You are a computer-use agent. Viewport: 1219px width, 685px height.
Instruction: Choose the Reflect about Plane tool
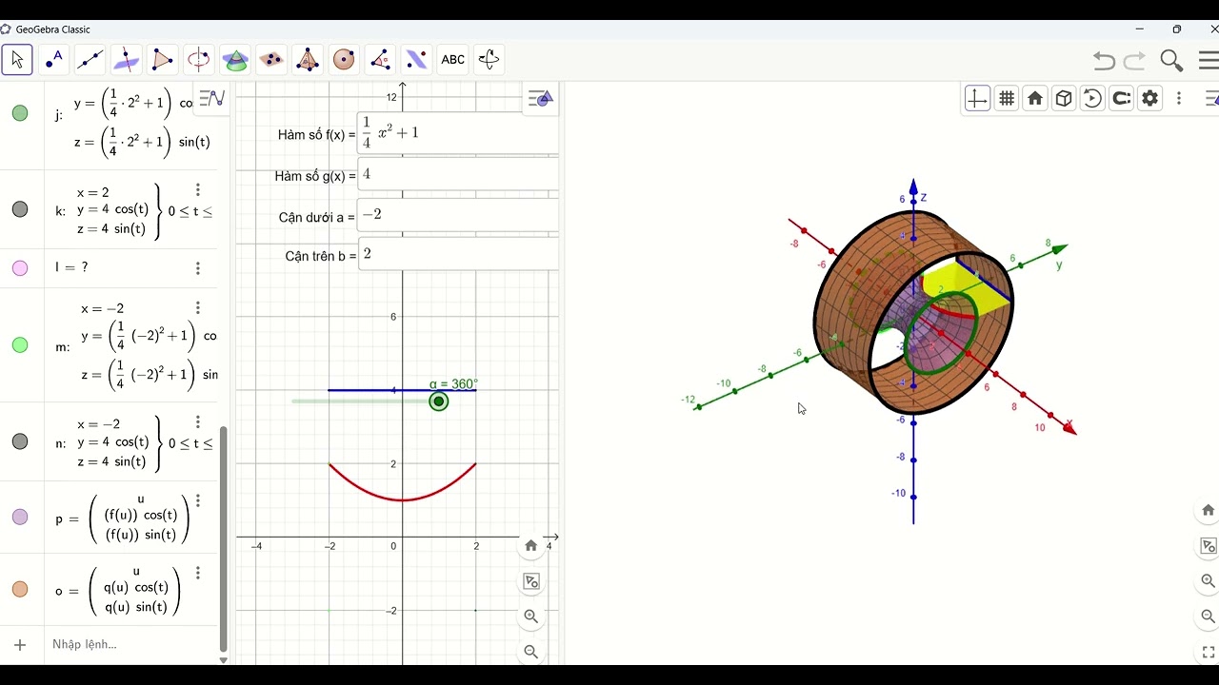[x=415, y=60]
